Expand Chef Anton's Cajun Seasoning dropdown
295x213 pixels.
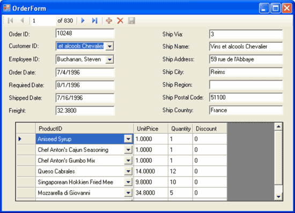coord(128,150)
